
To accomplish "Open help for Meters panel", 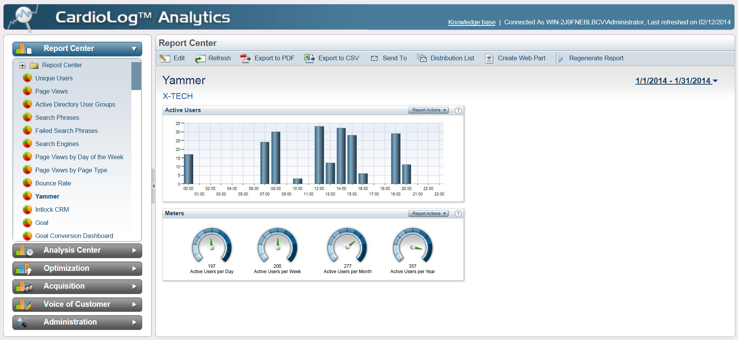I will click(458, 214).
